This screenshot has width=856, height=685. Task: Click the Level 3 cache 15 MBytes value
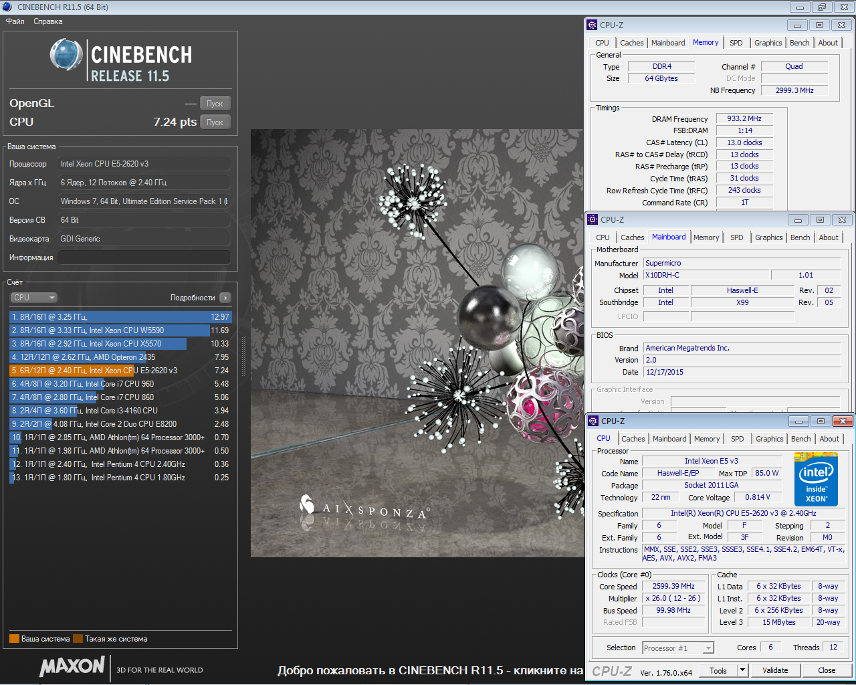779,622
